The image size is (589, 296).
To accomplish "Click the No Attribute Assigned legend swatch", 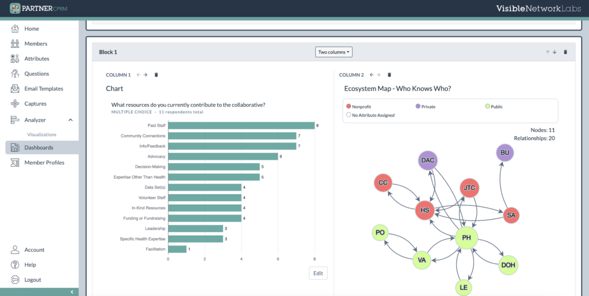I will click(349, 115).
